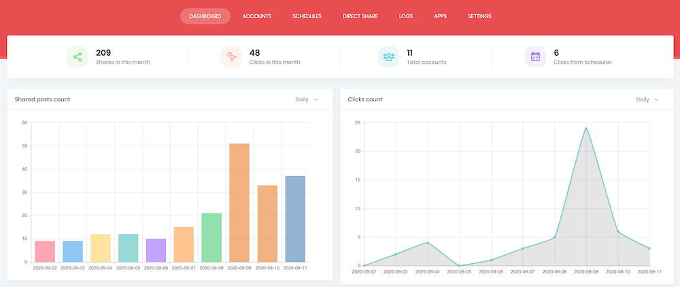Open Daily dropdown for Shared posts count
The image size is (680, 287).
click(x=307, y=100)
